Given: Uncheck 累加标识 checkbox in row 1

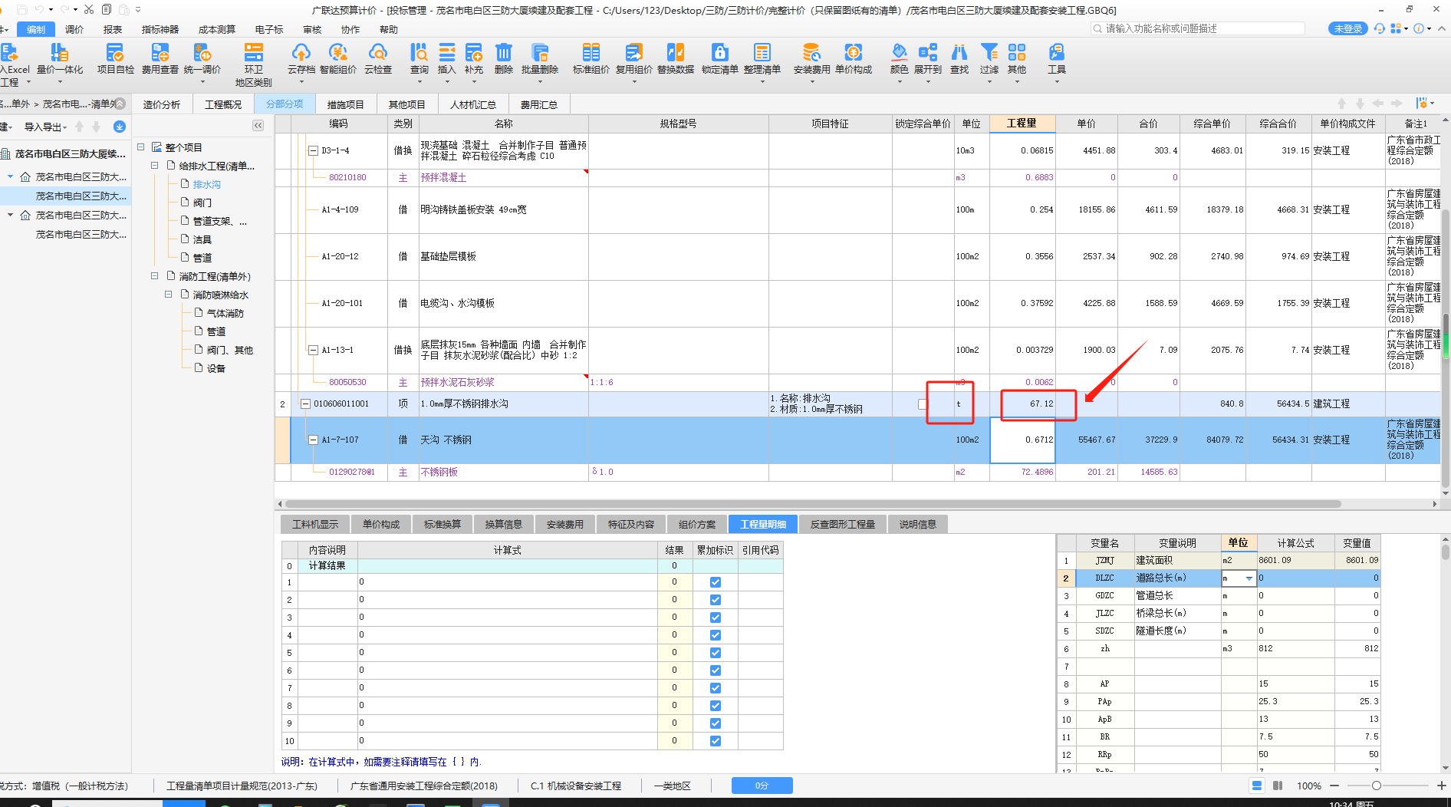Looking at the screenshot, I should [x=716, y=582].
